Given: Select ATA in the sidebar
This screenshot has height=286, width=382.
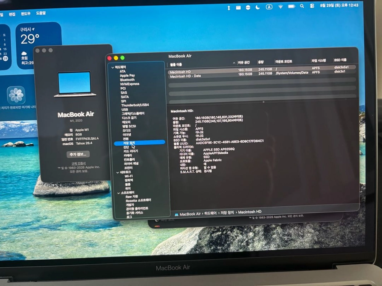Looking at the screenshot, I should click(123, 71).
